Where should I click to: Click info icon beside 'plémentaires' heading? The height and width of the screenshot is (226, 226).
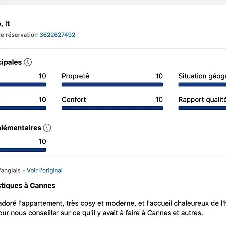47,128
